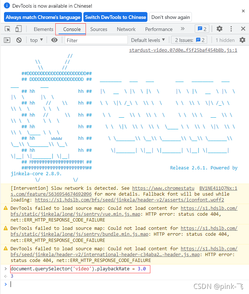Viewport: 249px width, 294px height.
Task: Open the customize DevTools three-dot menu
Action: coord(231,29)
